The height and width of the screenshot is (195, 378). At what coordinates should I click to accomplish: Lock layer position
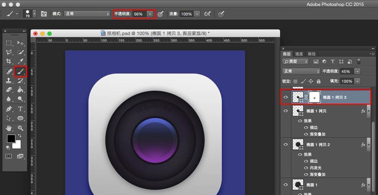(x=311, y=81)
